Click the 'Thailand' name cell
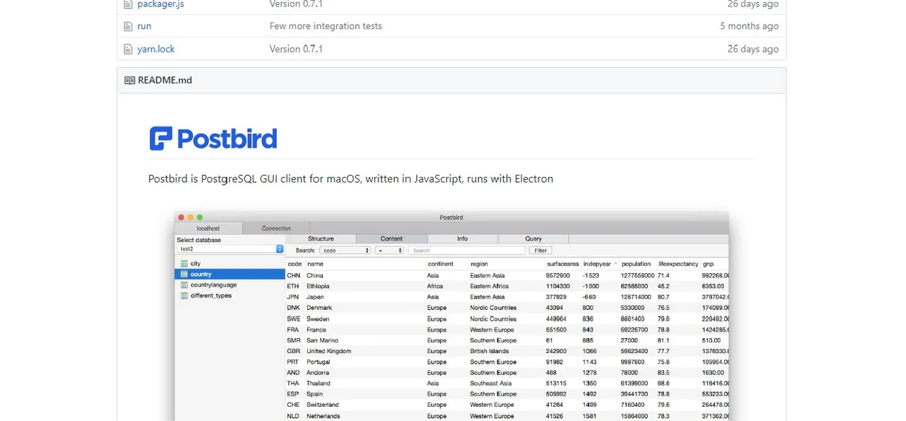The height and width of the screenshot is (421, 906). (x=319, y=383)
